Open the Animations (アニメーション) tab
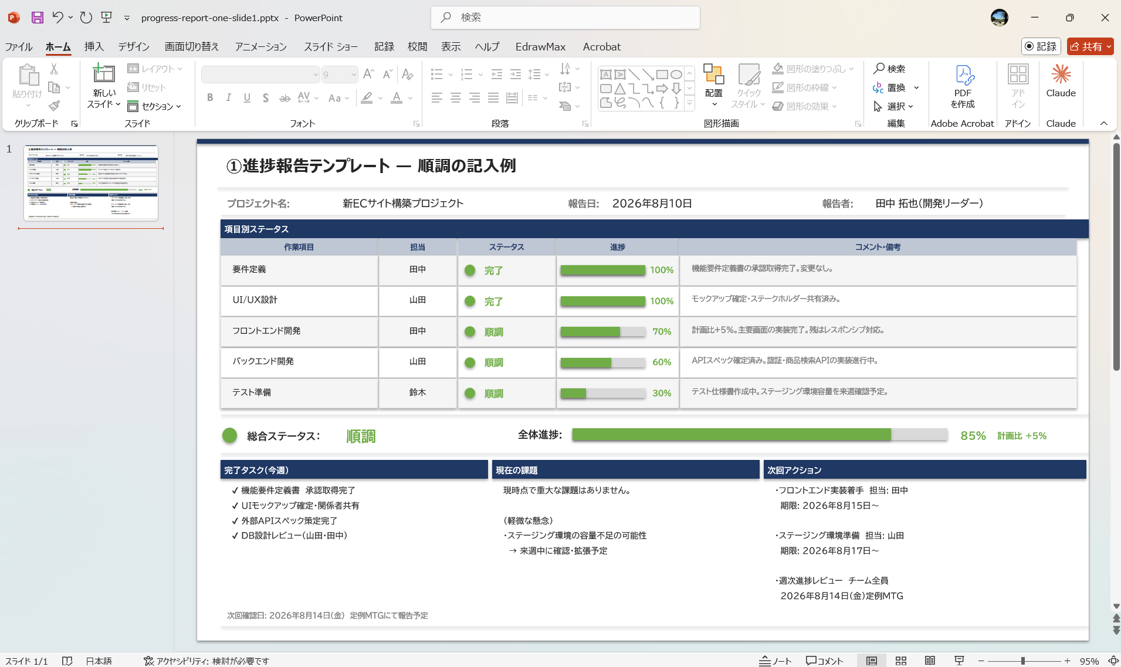The height and width of the screenshot is (667, 1121). coord(261,46)
